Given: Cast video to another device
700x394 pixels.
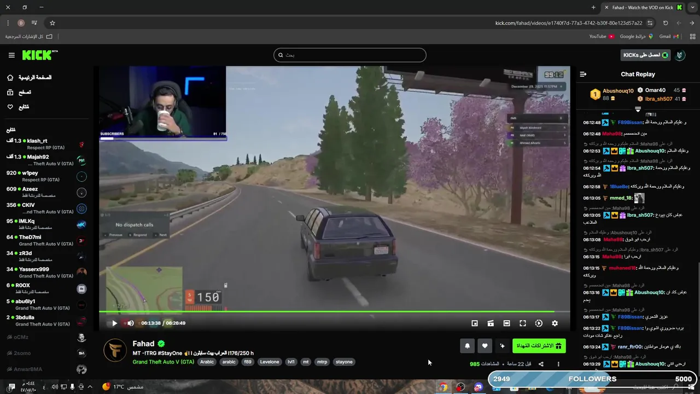Looking at the screenshot, I should coord(491,323).
